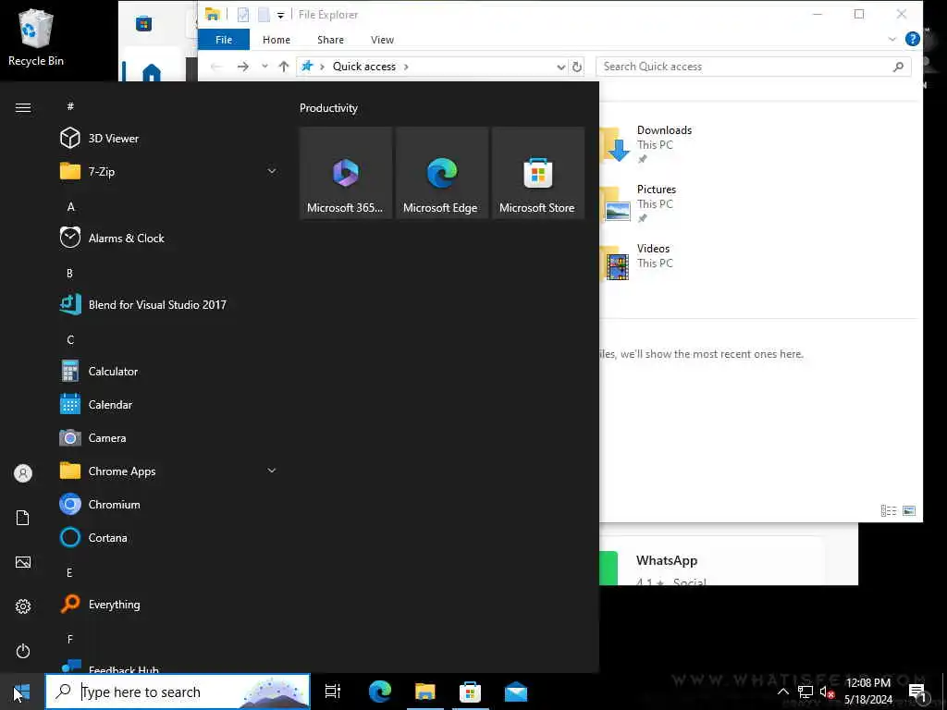Open the recent locations dropdown arrow
The image size is (947, 710).
coord(264,67)
